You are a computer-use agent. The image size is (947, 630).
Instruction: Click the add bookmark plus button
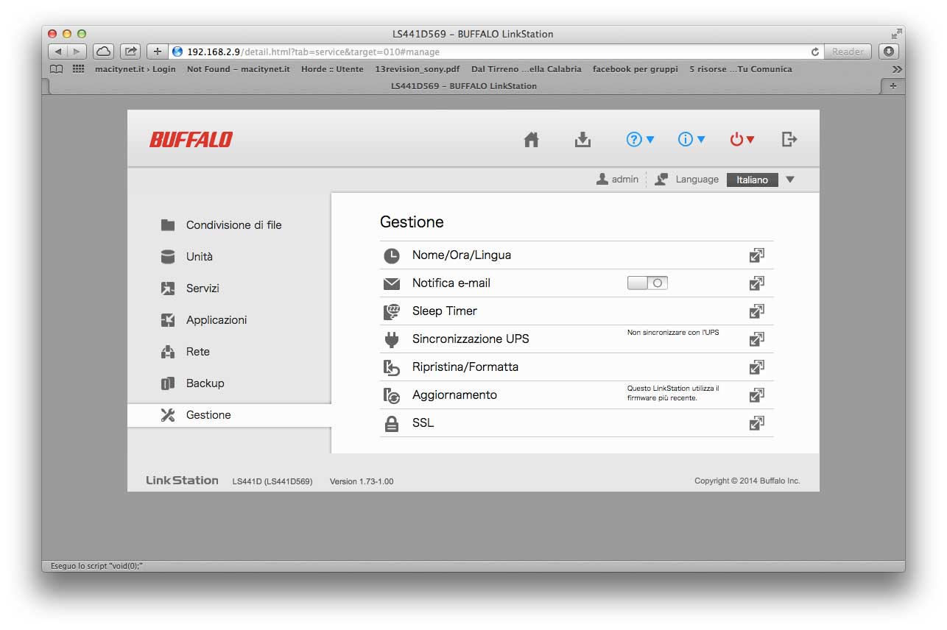158,52
